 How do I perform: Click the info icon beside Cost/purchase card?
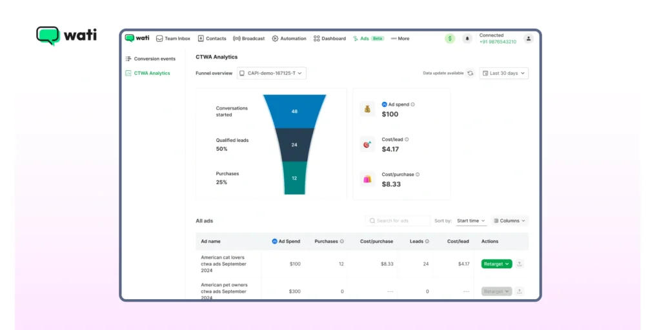coord(418,174)
